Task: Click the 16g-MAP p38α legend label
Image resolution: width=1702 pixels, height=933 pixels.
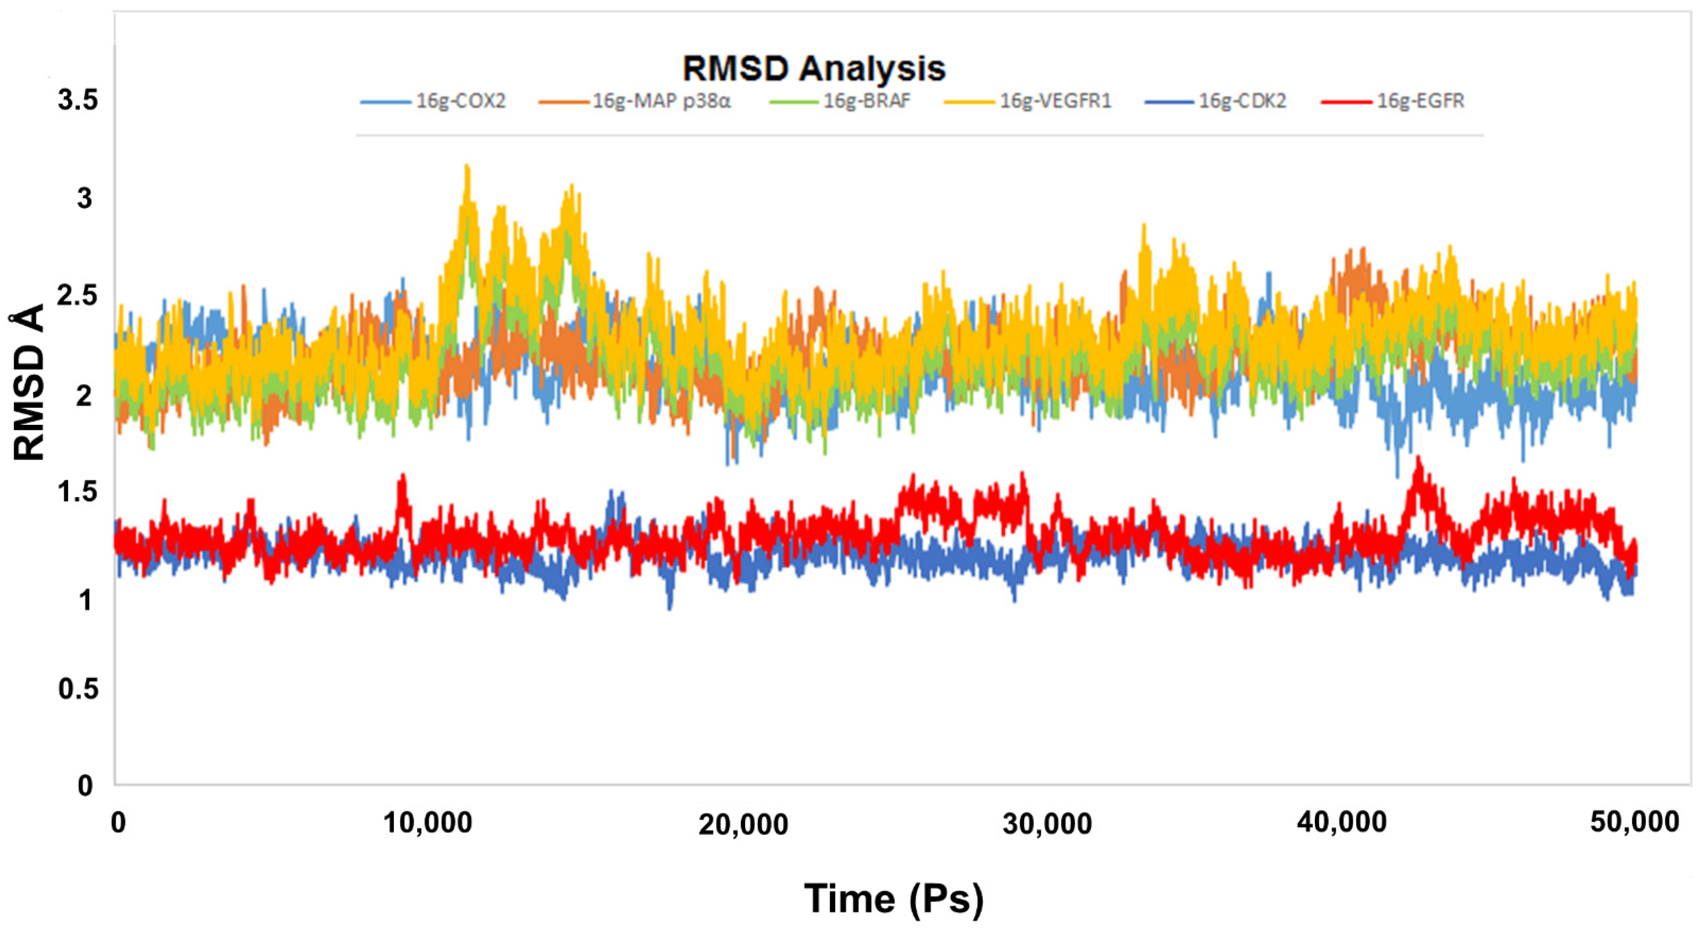Action: [661, 101]
